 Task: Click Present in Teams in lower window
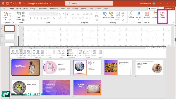157,48
